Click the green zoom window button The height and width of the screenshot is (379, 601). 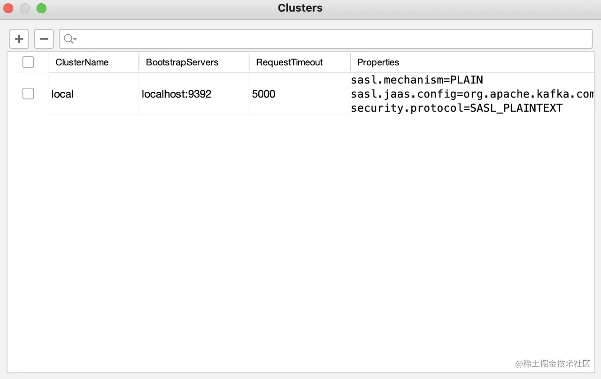pos(41,8)
